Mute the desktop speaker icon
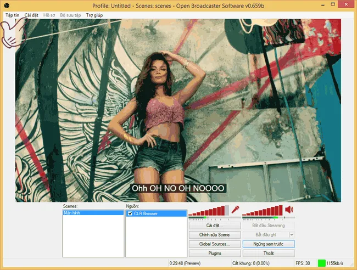The image size is (357, 270). [289, 210]
